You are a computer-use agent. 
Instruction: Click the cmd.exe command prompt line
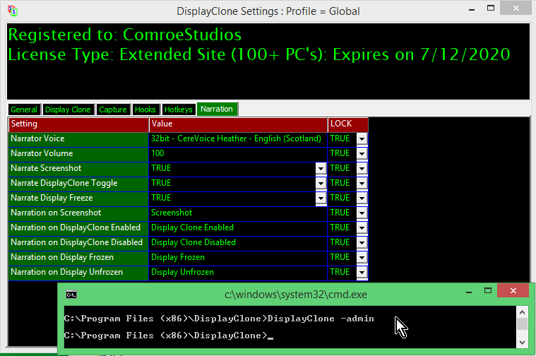click(x=169, y=336)
